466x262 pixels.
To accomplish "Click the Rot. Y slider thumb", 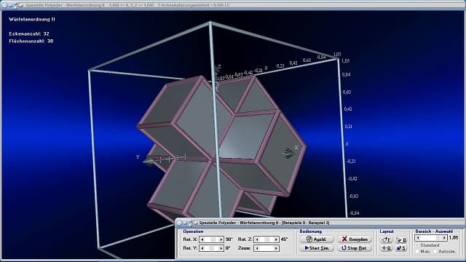I will tap(211, 248).
